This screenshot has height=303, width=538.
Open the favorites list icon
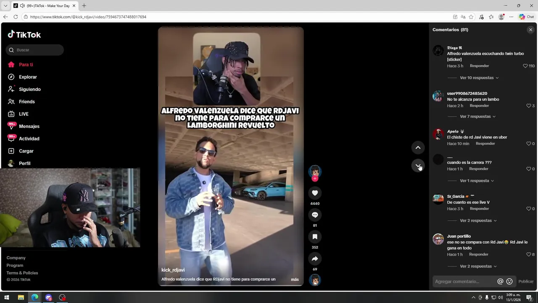(x=491, y=17)
